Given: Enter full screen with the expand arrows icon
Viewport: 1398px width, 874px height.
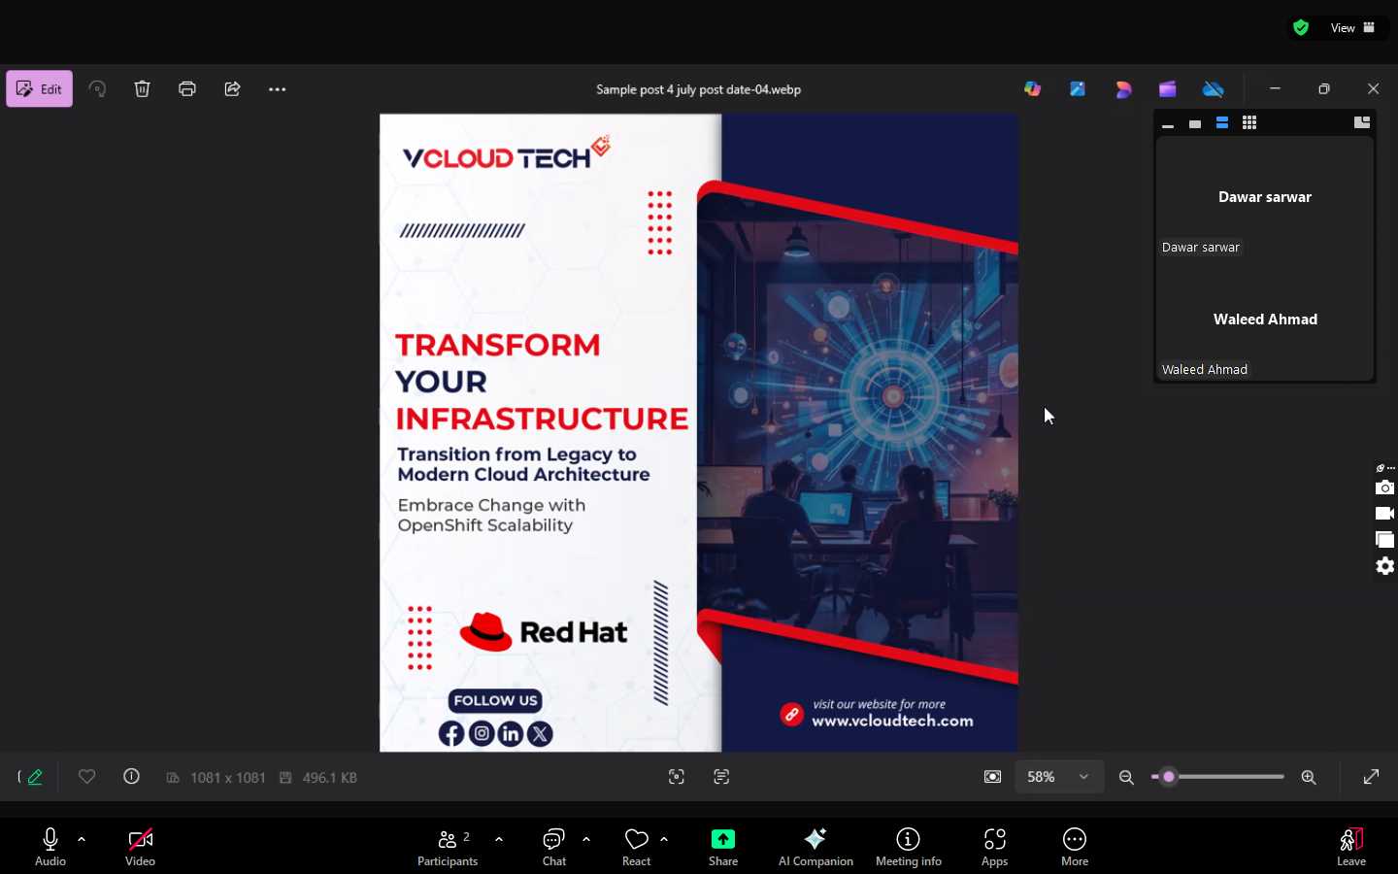Looking at the screenshot, I should pyautogui.click(x=1371, y=777).
